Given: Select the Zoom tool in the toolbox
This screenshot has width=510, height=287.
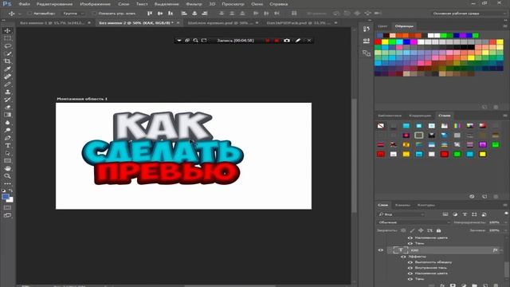Looking at the screenshot, I should (x=7, y=176).
